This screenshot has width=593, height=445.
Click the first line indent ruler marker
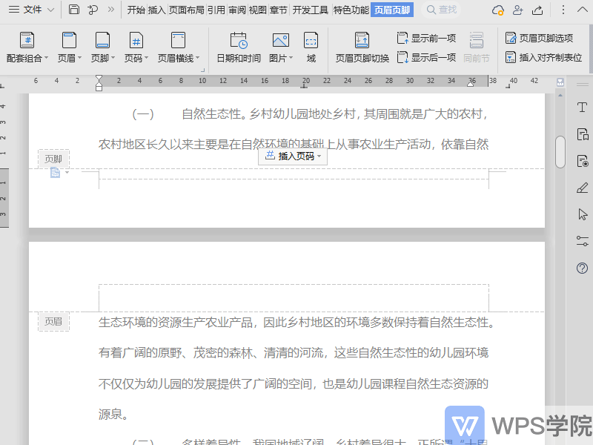[99, 79]
